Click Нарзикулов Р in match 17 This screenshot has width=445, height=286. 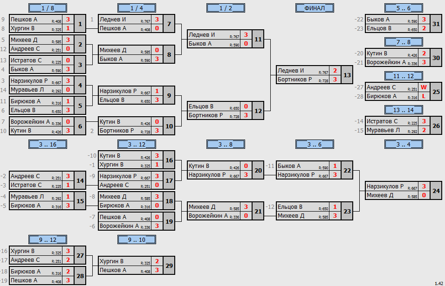coord(118,176)
